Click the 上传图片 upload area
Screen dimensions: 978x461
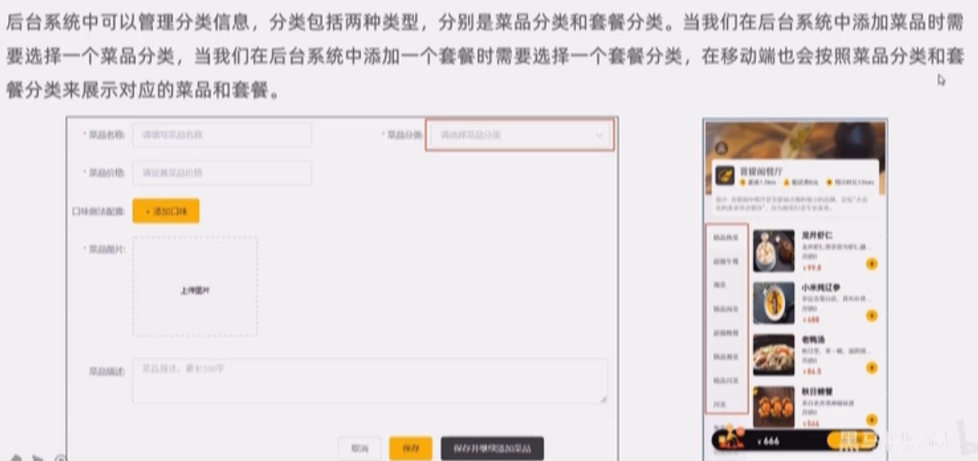(x=195, y=287)
